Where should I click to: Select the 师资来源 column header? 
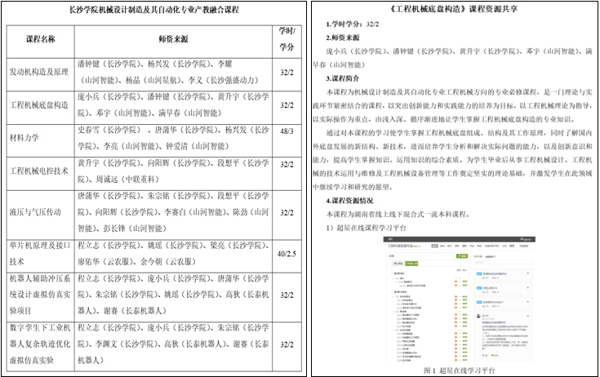point(173,39)
